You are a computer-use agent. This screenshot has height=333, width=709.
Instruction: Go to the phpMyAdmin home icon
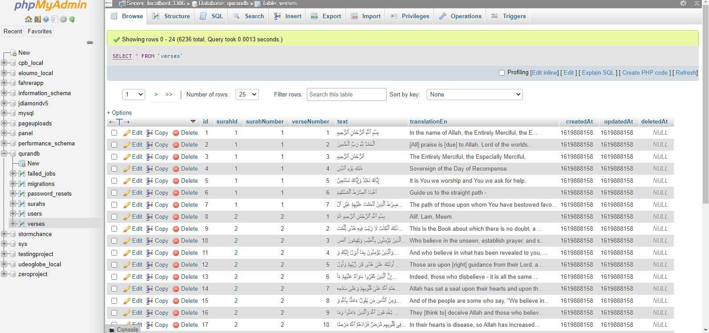point(29,19)
